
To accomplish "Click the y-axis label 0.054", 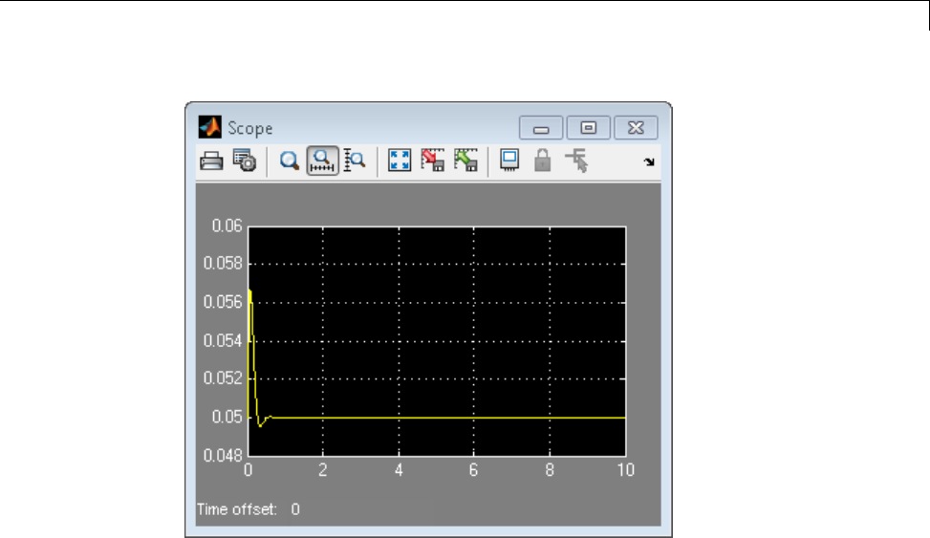I will click(x=223, y=341).
